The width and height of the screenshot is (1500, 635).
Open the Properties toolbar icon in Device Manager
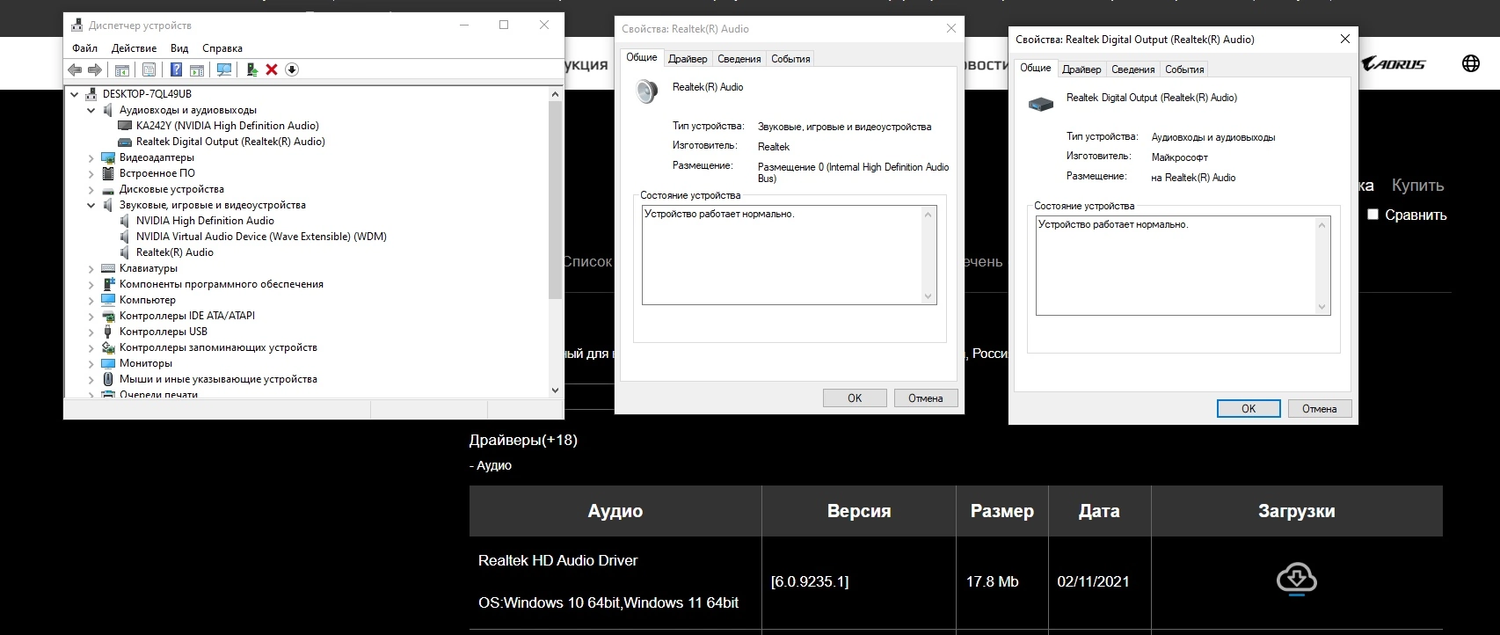[x=149, y=69]
